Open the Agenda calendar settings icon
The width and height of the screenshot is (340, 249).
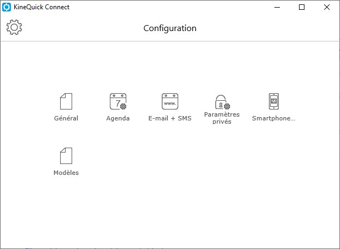point(118,101)
